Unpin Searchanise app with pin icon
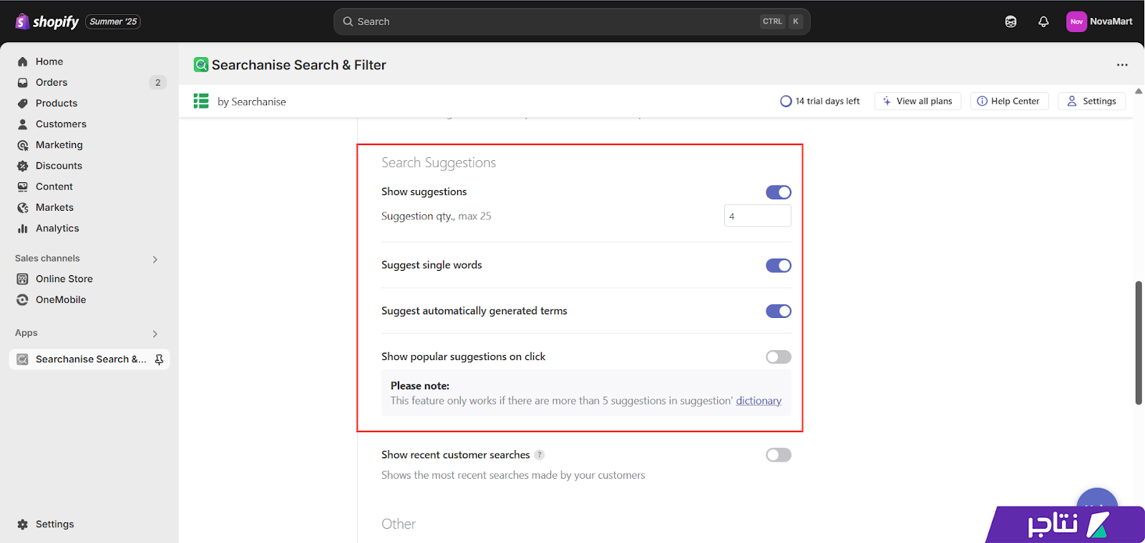The height and width of the screenshot is (543, 1145). click(x=159, y=359)
